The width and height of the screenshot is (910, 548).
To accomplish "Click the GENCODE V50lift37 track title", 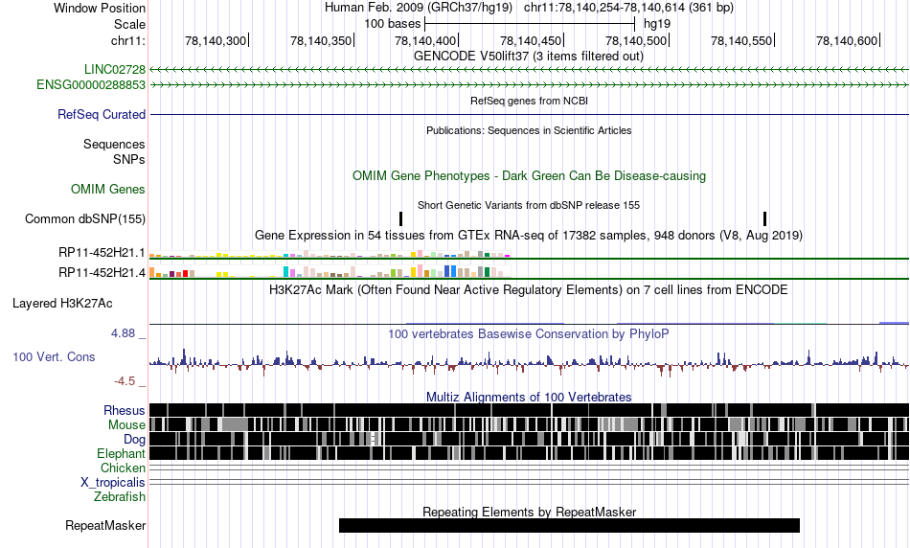I will point(528,57).
